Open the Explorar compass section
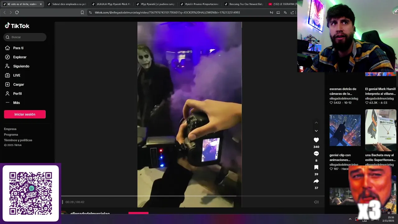 click(16, 57)
